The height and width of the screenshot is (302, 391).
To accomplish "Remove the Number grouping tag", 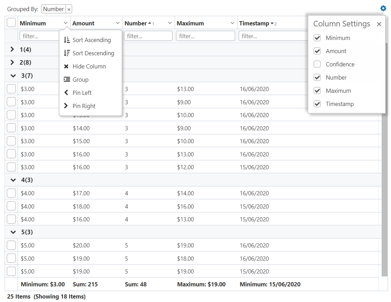I will 69,9.
